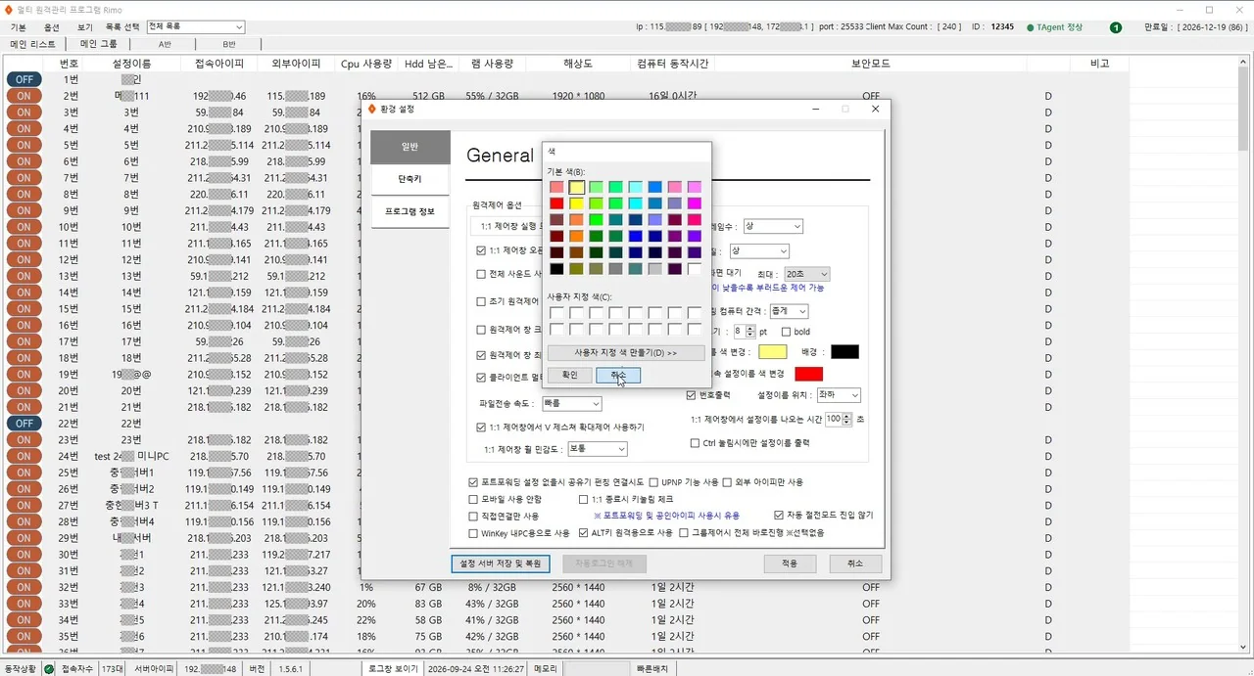Click 설정 서버 저장 및 복원 button
The width and height of the screenshot is (1254, 676).
click(501, 563)
